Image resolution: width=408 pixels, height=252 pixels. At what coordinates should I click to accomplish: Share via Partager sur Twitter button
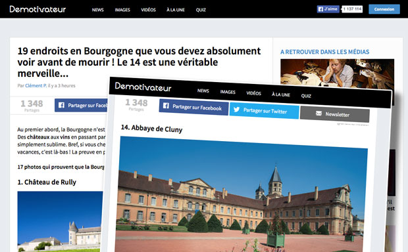[265, 110]
